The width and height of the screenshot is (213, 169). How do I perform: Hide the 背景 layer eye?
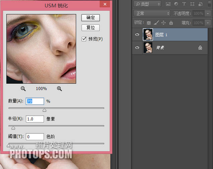[x=137, y=48]
